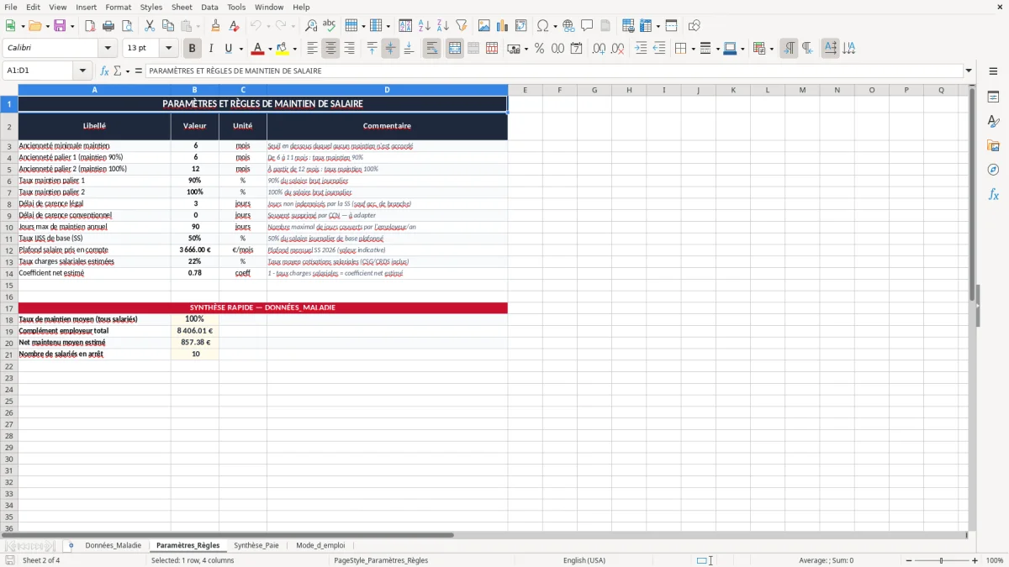Expand the formula bar with arrow
Viewport: 1009px width, 567px height.
click(969, 71)
